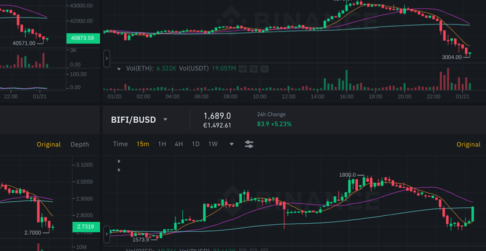Screen dimensions: 486x251
Task: Expand second indicator legend triangle on BIFI chart
Action: click(x=119, y=170)
